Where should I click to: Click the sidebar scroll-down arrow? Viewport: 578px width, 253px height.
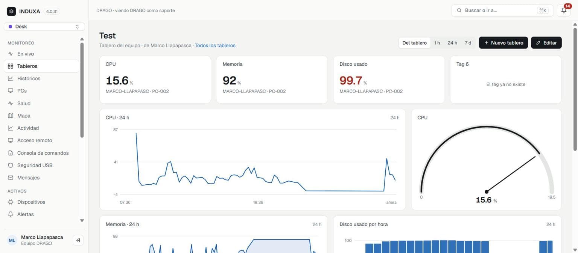(x=82, y=221)
